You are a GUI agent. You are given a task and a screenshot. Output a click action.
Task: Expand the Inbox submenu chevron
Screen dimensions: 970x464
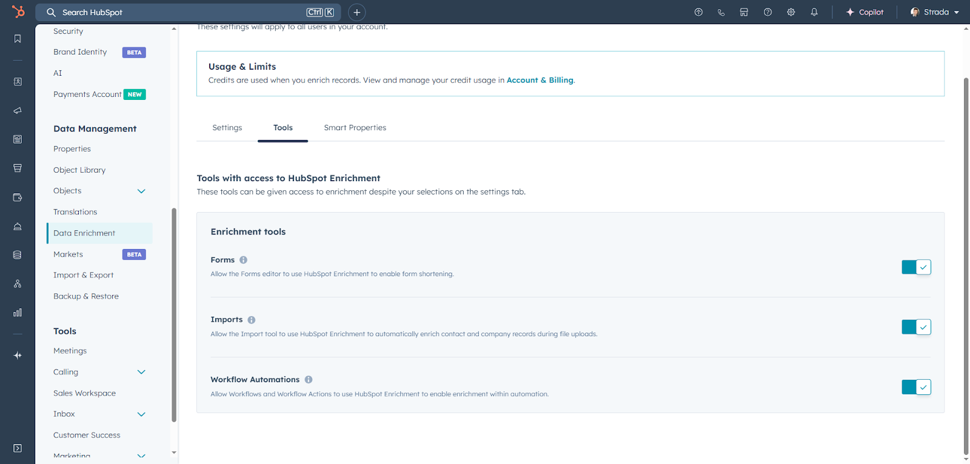coord(141,415)
